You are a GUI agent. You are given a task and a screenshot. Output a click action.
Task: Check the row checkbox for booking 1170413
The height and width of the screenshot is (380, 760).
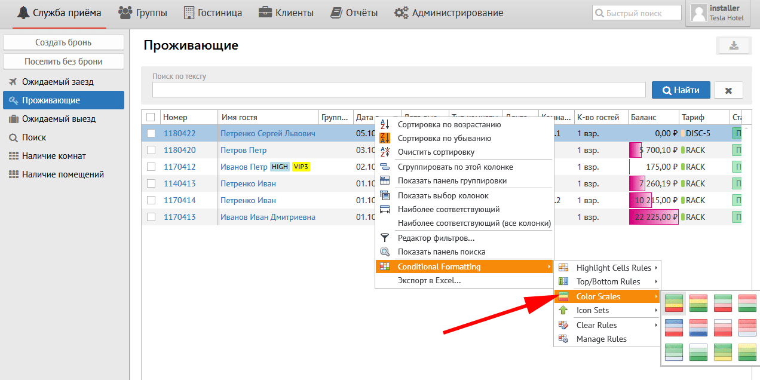(x=151, y=217)
